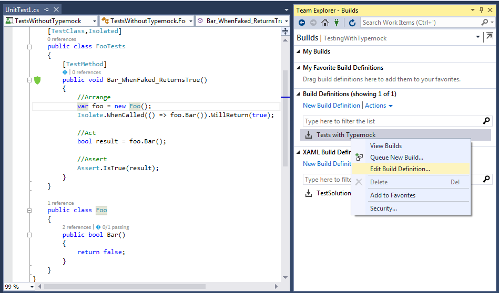Pop out the Builds page with arrow icon
The height and width of the screenshot is (293, 499).
pyautogui.click(x=489, y=37)
